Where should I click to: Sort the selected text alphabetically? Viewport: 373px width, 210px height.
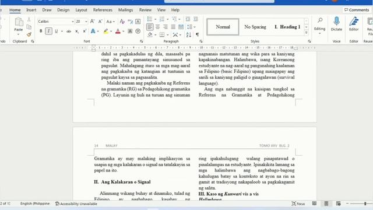(x=189, y=35)
